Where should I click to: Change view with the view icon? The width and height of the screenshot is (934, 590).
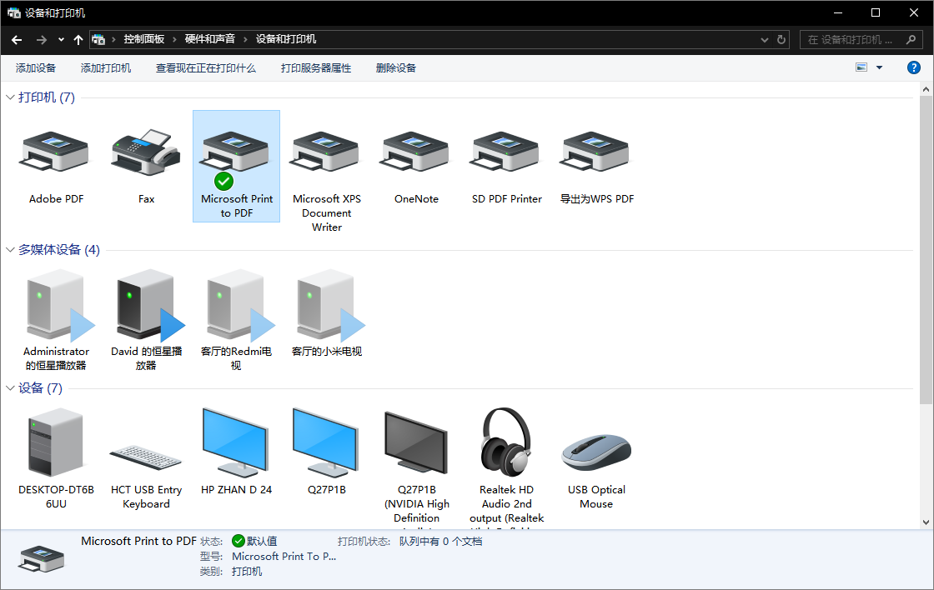(x=861, y=67)
